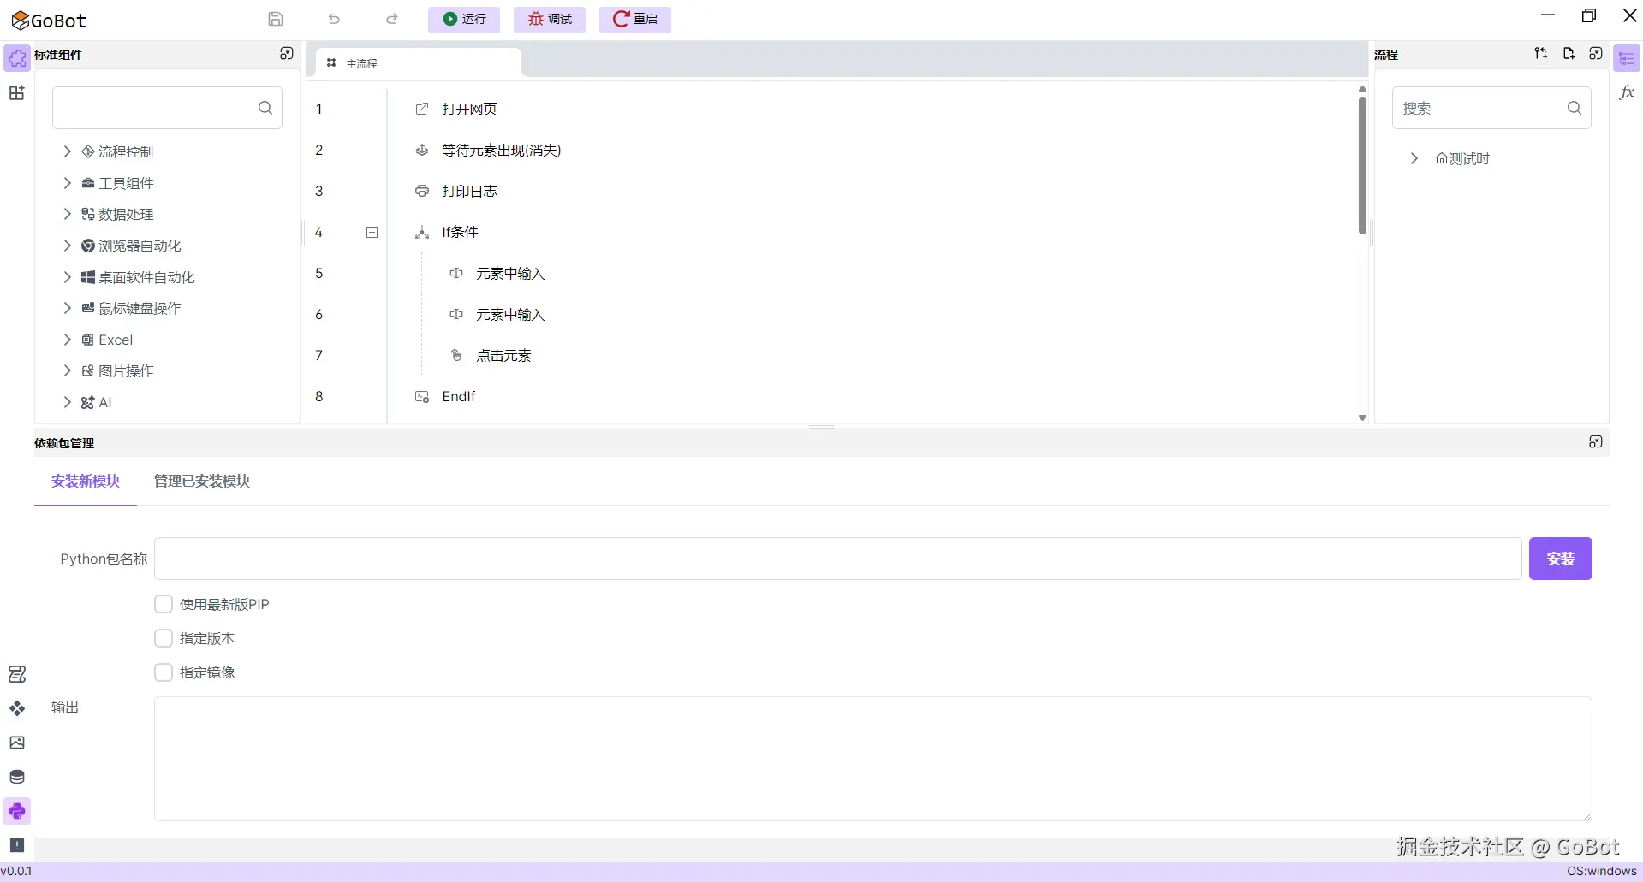1643x882 pixels.
Task: Expand the 浏览器自动化 category
Action: 68,246
